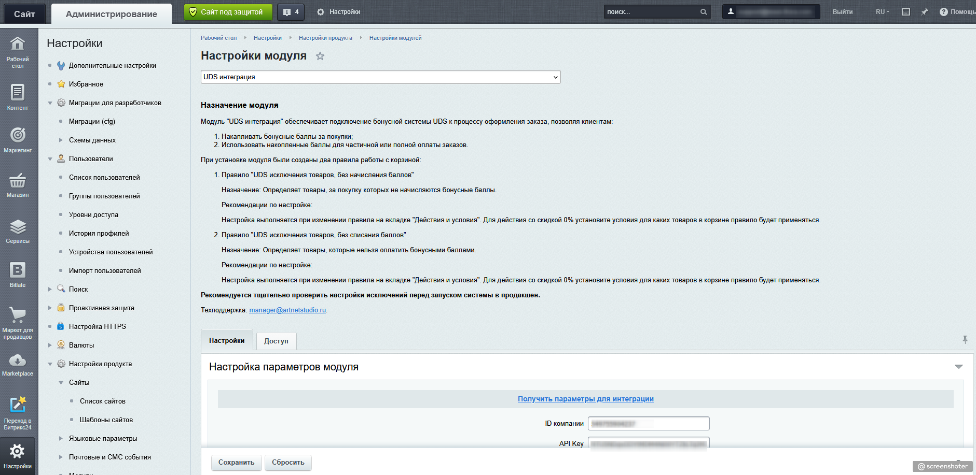The height and width of the screenshot is (475, 976).
Task: Pin the tab panel using the pin icon
Action: pyautogui.click(x=965, y=340)
